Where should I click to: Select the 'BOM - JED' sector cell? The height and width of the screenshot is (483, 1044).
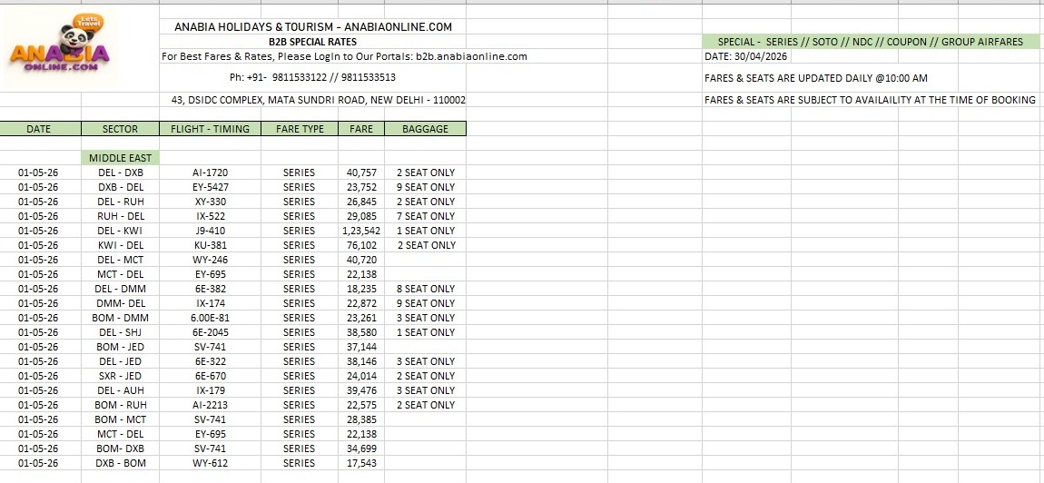(121, 347)
